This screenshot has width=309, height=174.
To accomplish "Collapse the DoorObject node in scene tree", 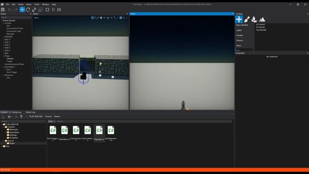I will (3, 67).
